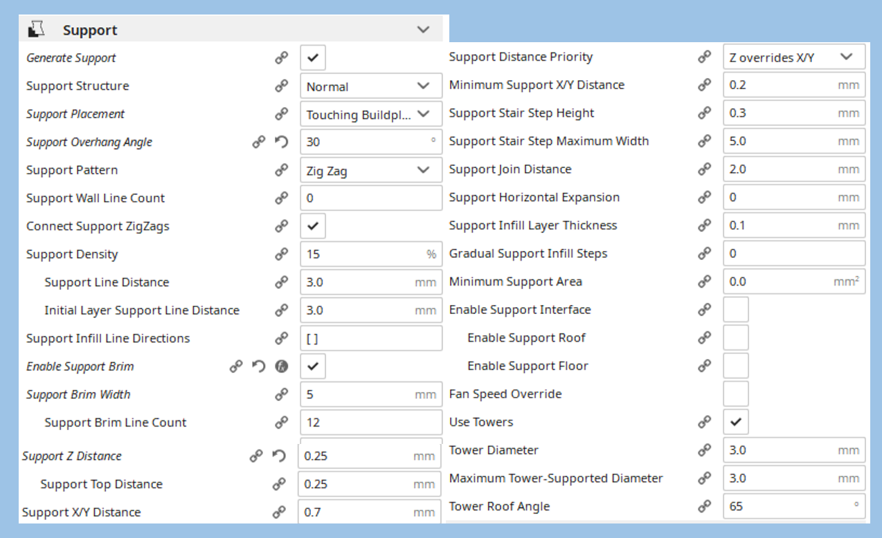The width and height of the screenshot is (882, 538).
Task: Uncheck the Generate Support checkbox
Action: 313,58
